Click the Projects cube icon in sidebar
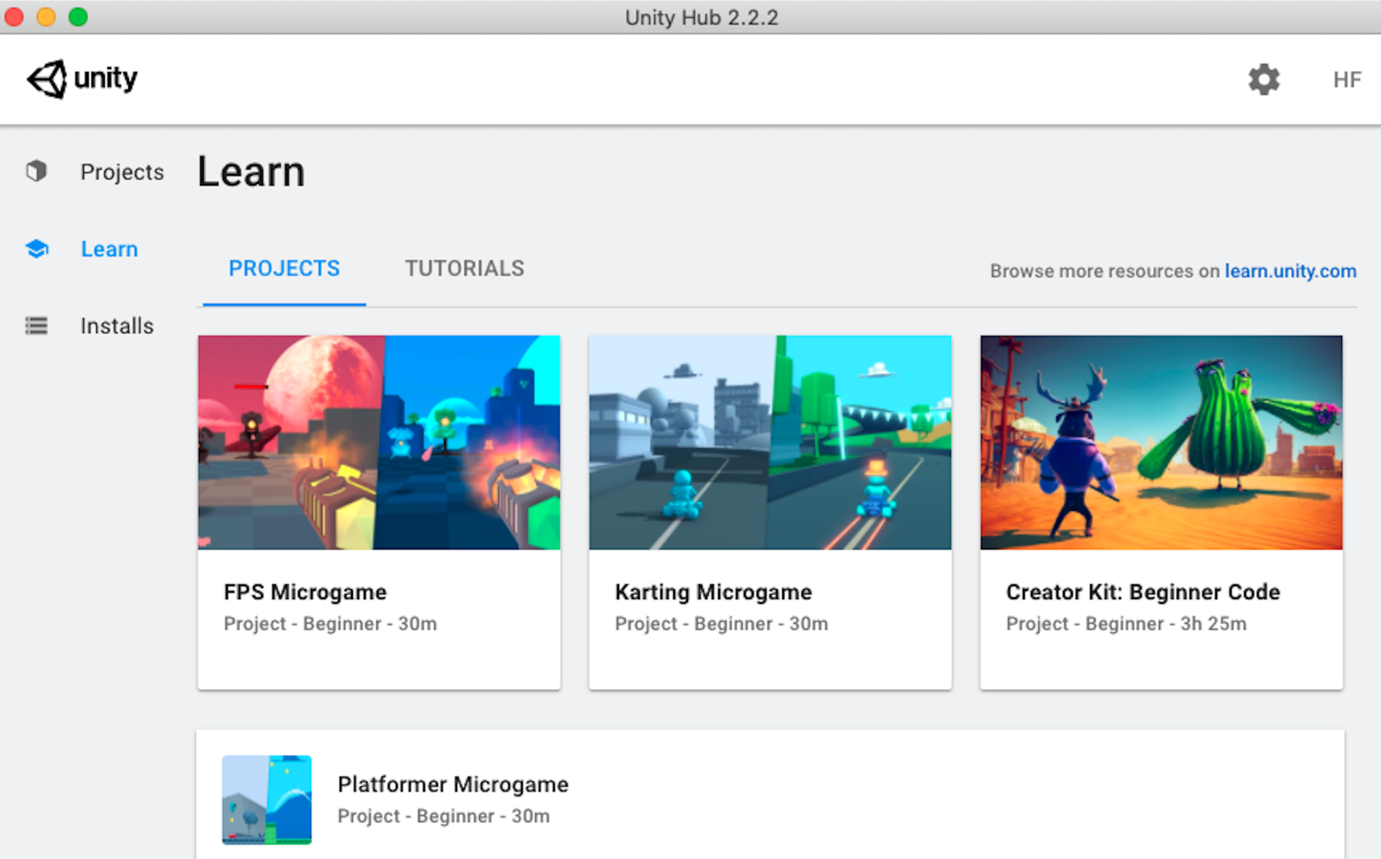Viewport: 1381px width, 859px height. click(x=37, y=171)
